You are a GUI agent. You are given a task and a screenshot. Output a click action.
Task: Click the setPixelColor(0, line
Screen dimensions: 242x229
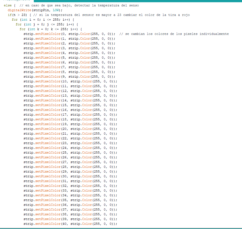point(69,34)
